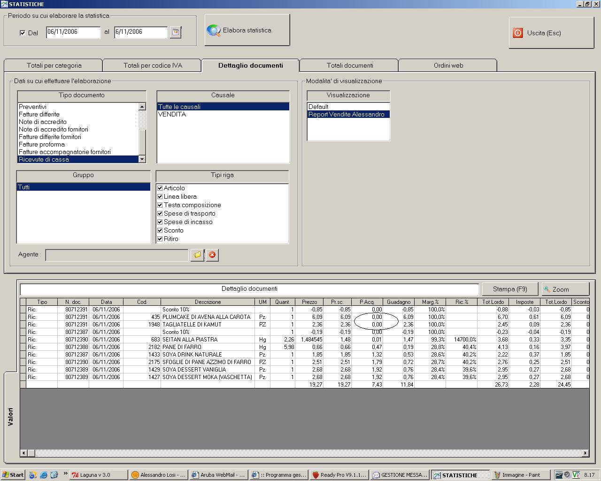601x481 pixels.
Task: Click Windows Start button
Action: [13, 475]
